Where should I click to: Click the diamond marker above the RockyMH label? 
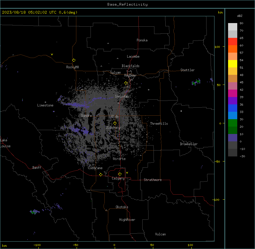pos(74,60)
